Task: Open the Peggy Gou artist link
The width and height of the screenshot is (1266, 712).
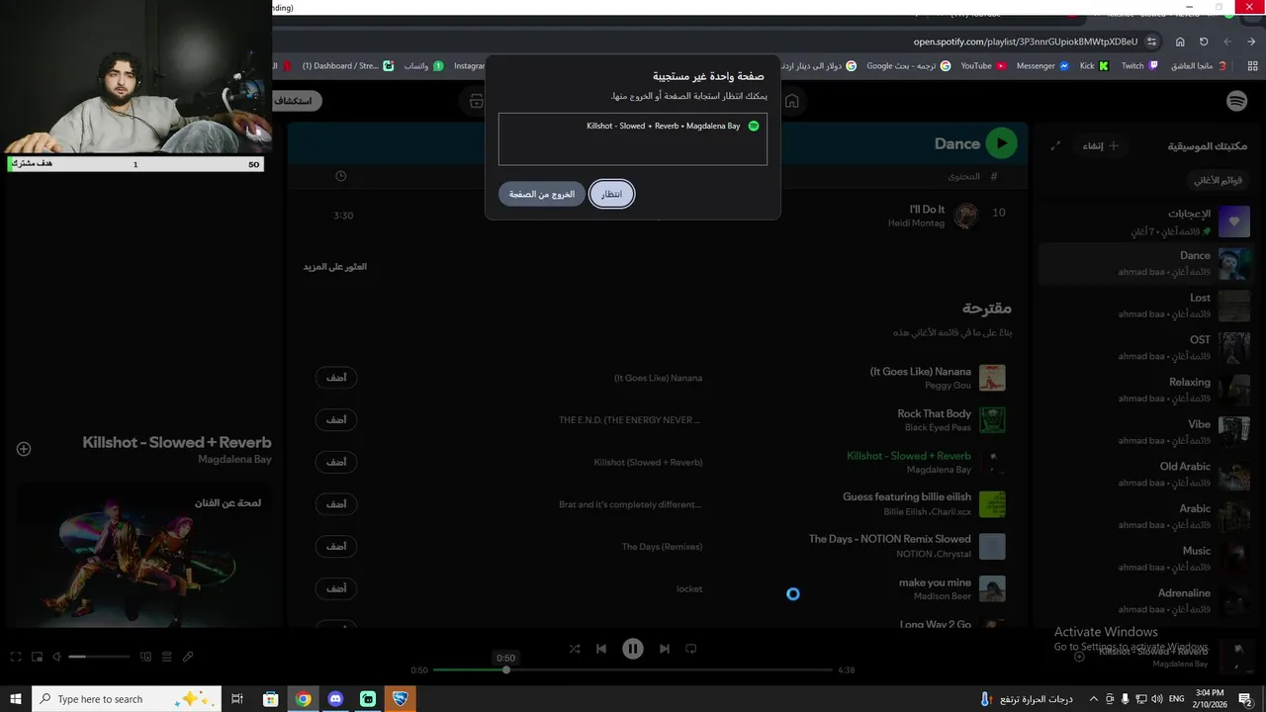Action: [x=948, y=386]
